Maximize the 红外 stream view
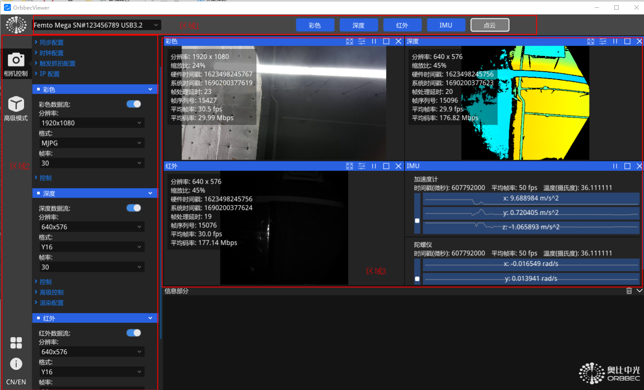644x390 pixels. click(386, 166)
